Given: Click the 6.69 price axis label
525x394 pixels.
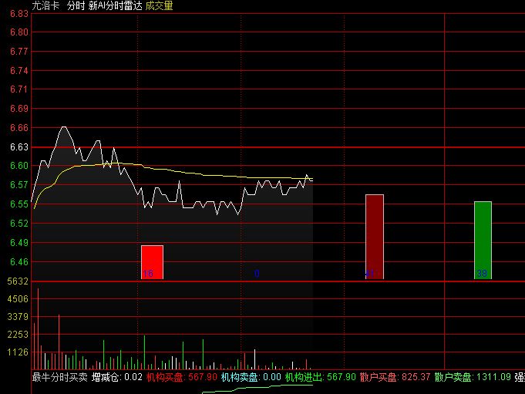Looking at the screenshot, I should (19, 109).
